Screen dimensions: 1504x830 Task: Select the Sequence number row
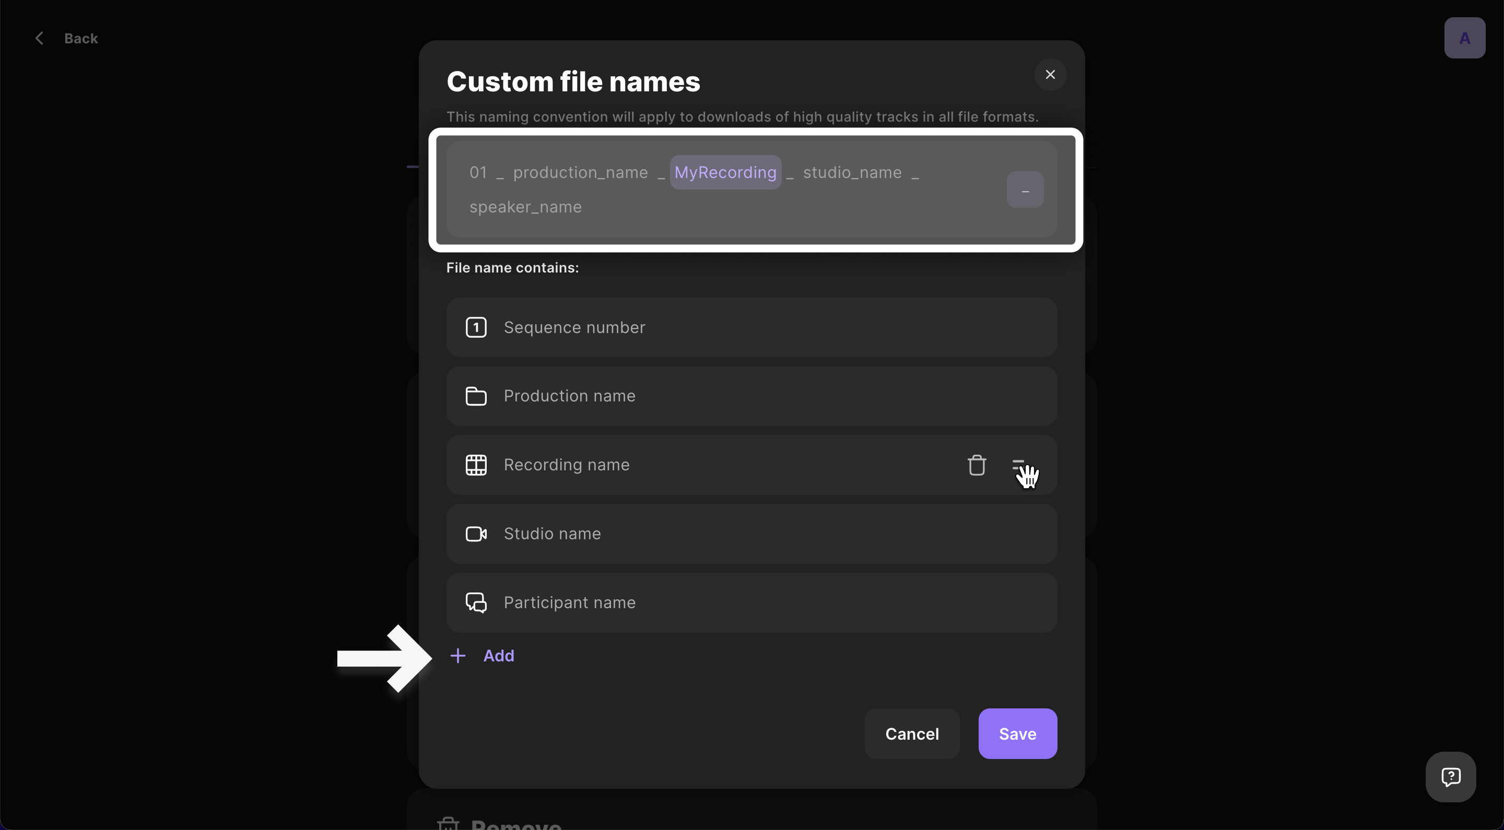[751, 327]
